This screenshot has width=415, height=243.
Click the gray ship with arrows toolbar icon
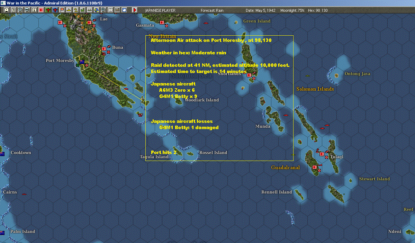pyautogui.click(x=89, y=10)
